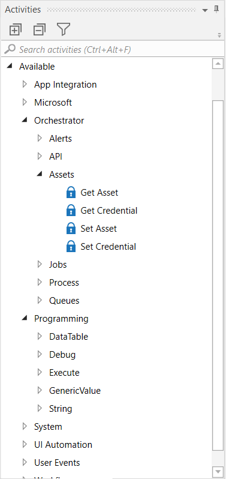Screen dimensions: 226x479
Task: Click the Collapse All icon in toolbar
Action: 40,29
